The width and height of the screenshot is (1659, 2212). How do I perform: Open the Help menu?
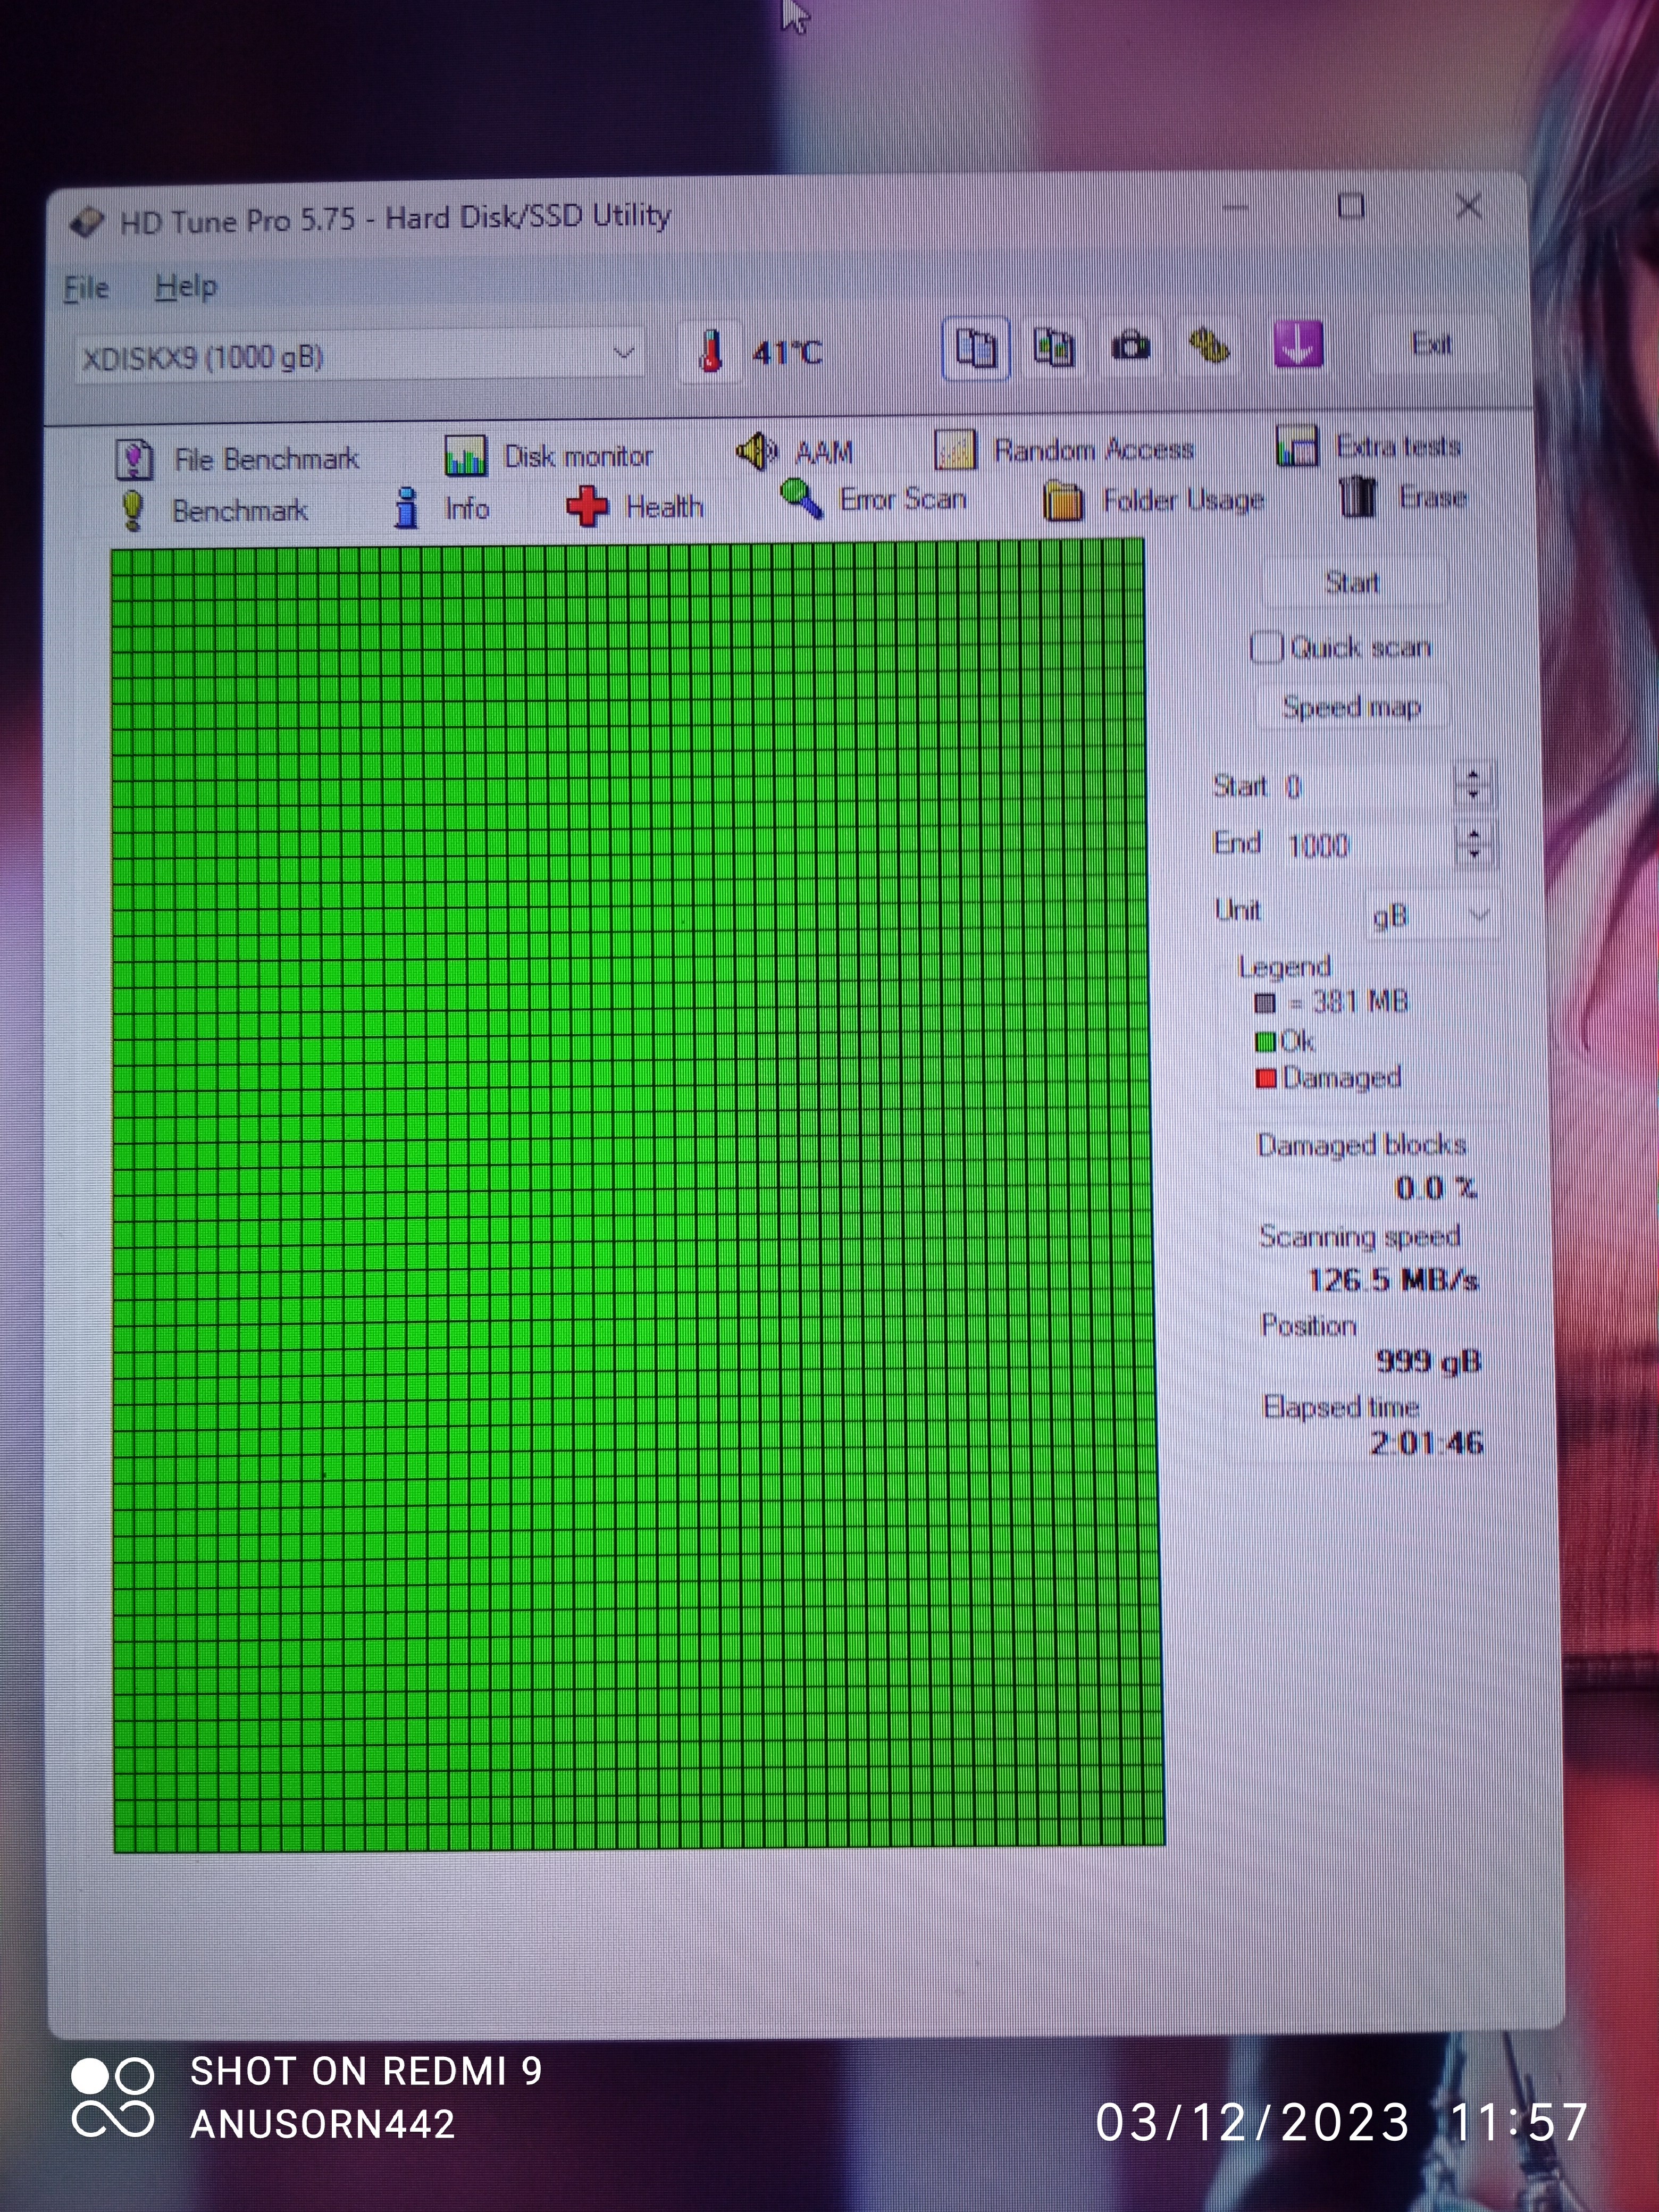click(185, 287)
